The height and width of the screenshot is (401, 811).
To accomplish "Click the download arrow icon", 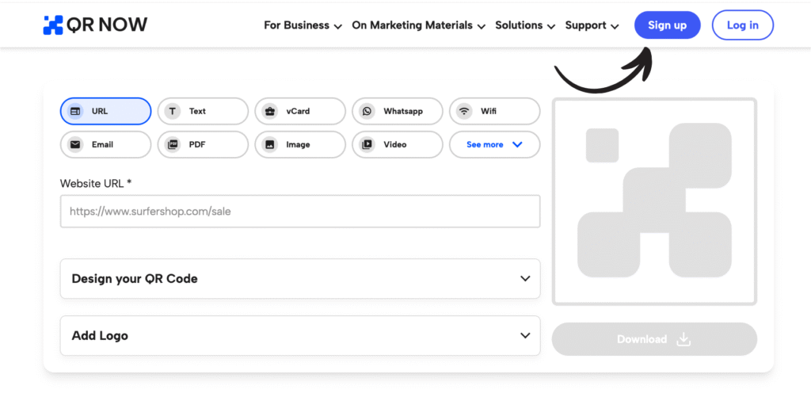I will coord(683,339).
